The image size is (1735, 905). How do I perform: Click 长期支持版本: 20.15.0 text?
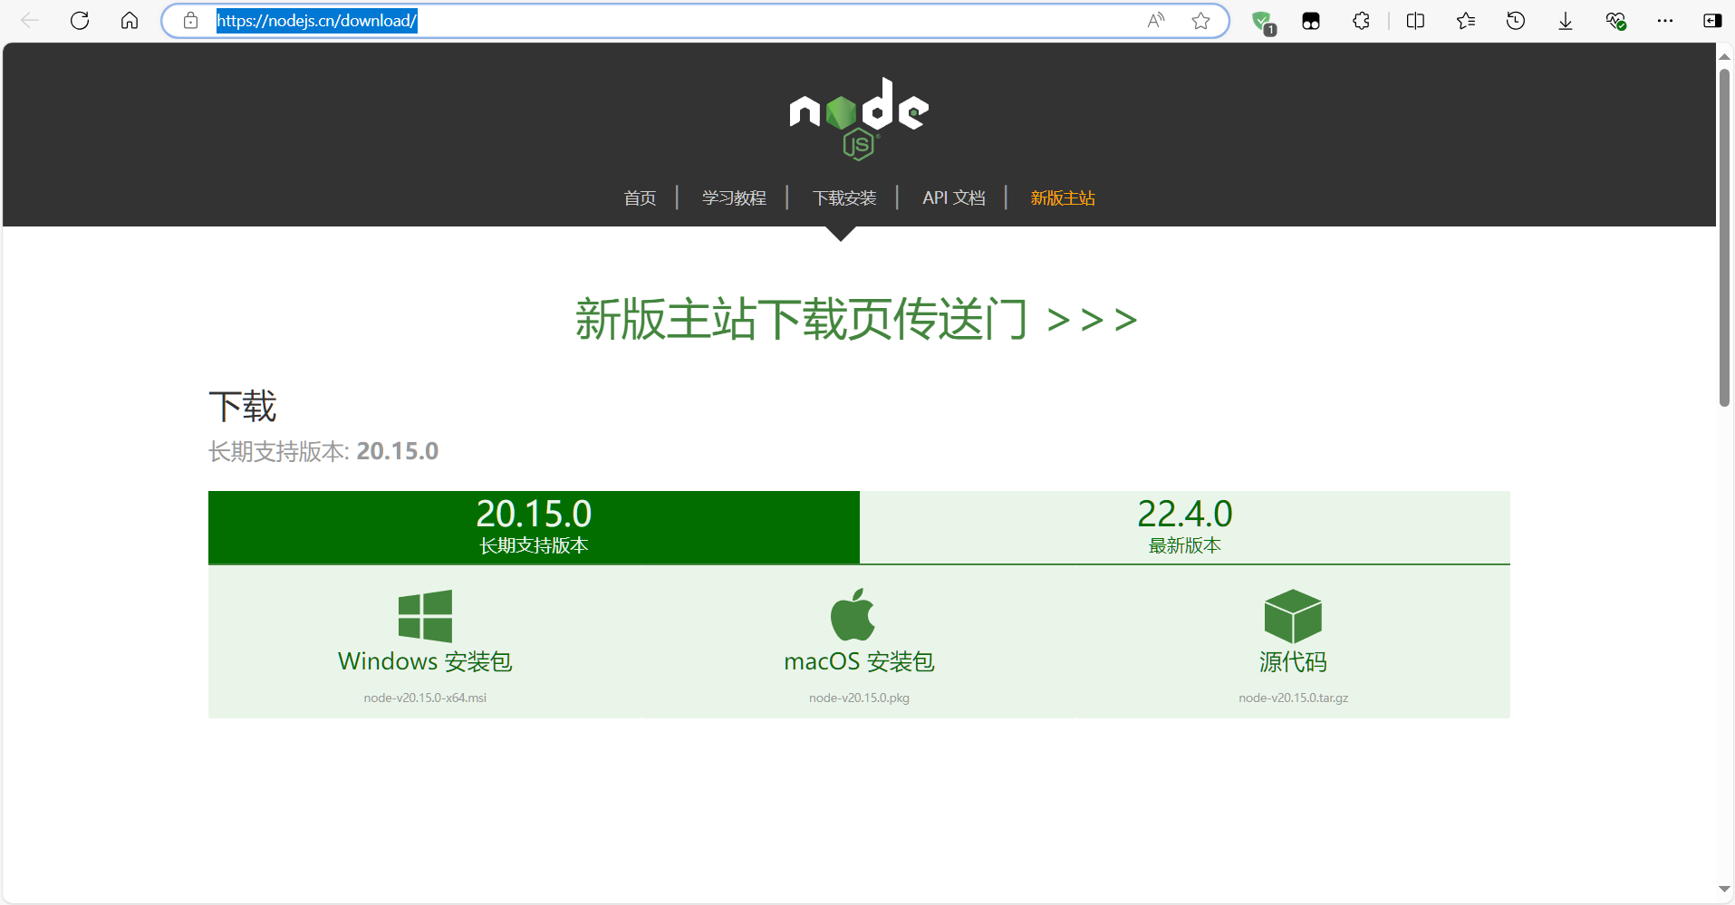[x=323, y=451]
